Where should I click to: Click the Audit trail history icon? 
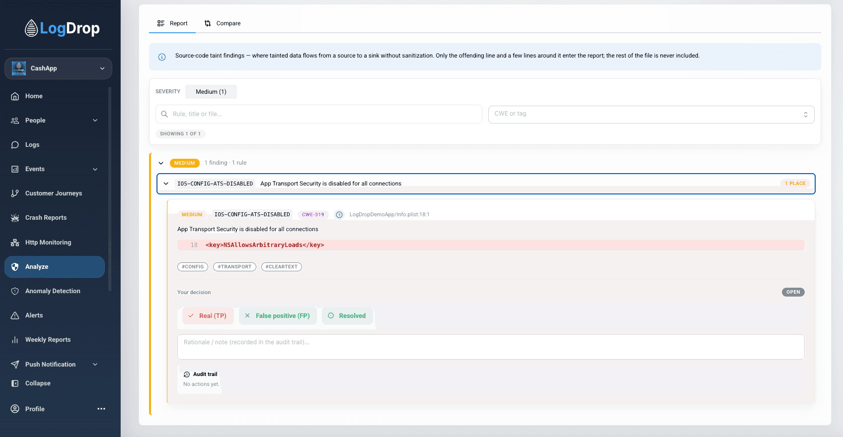click(x=187, y=375)
